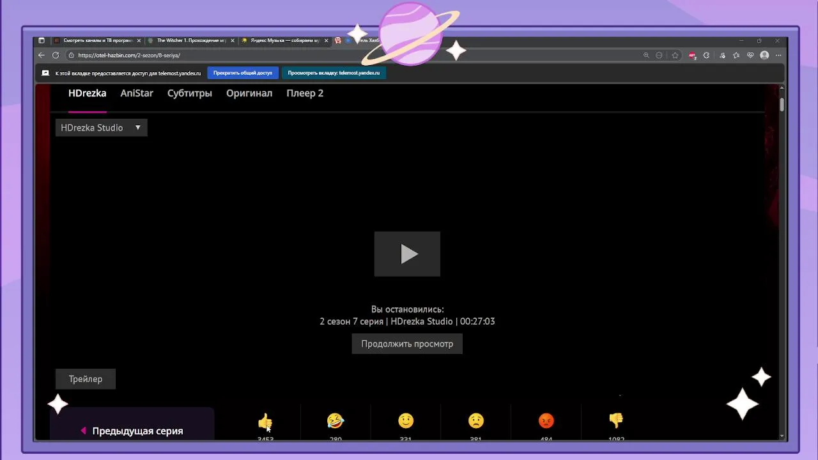Click the star icon to favorite this page
Image resolution: width=818 pixels, height=460 pixels.
(x=675, y=56)
